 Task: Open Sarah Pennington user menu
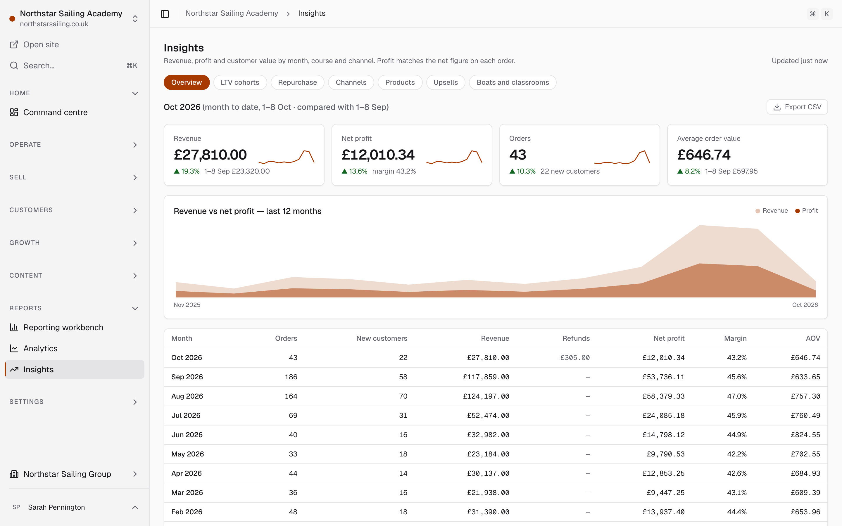pyautogui.click(x=75, y=507)
